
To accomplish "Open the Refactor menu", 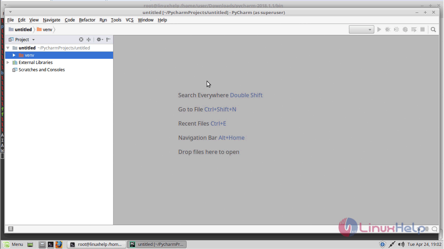I will 87,20.
